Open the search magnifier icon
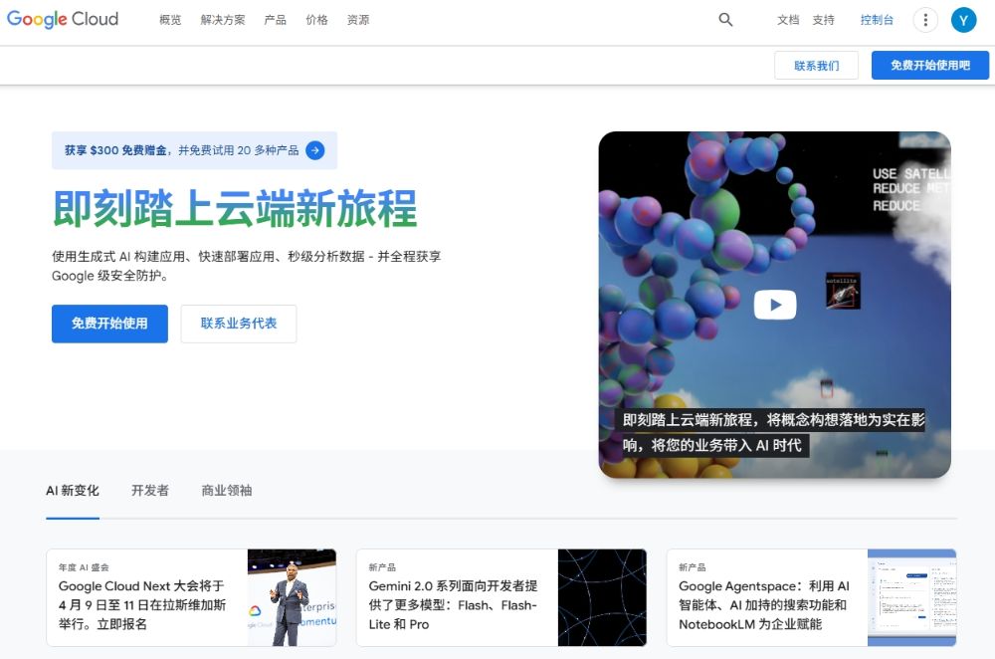995x659 pixels. point(725,20)
